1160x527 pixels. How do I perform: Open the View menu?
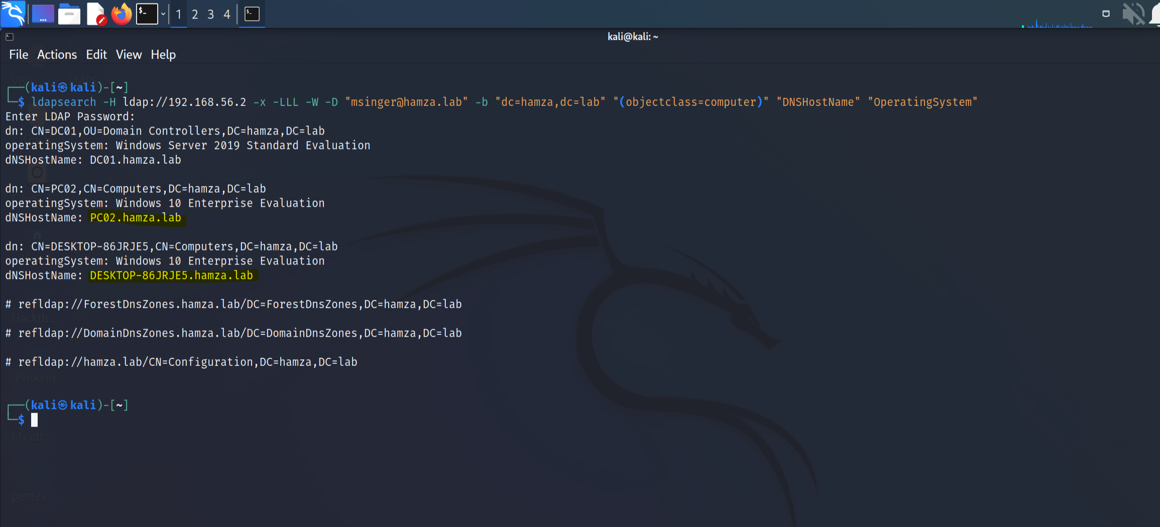click(x=129, y=55)
